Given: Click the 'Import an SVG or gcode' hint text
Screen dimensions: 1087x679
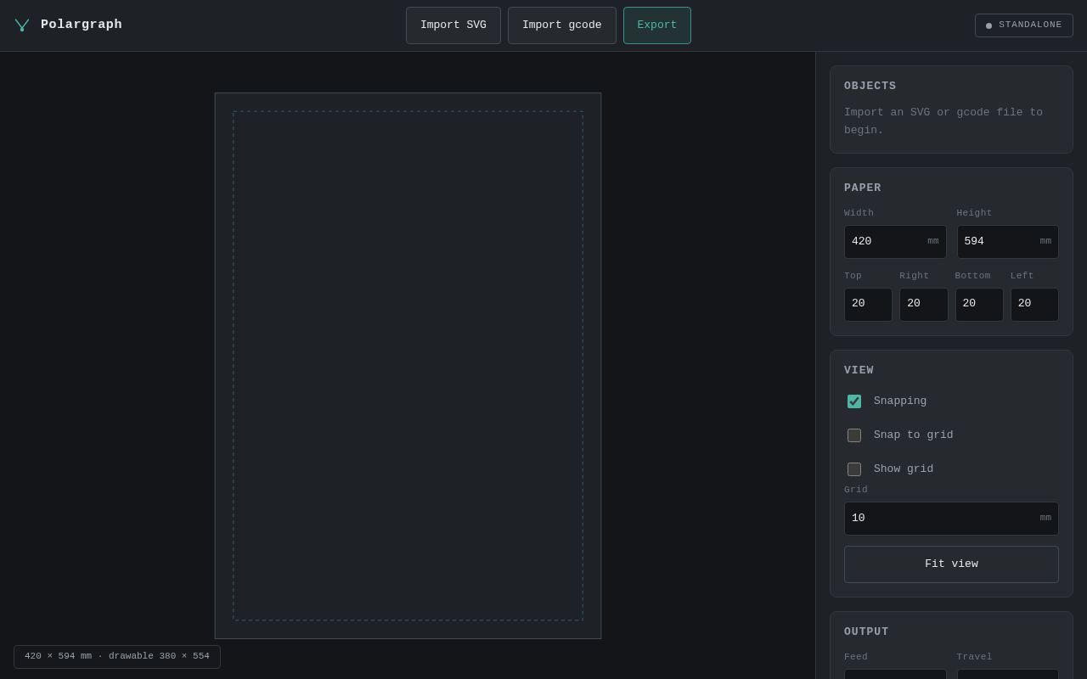Looking at the screenshot, I should click(943, 121).
